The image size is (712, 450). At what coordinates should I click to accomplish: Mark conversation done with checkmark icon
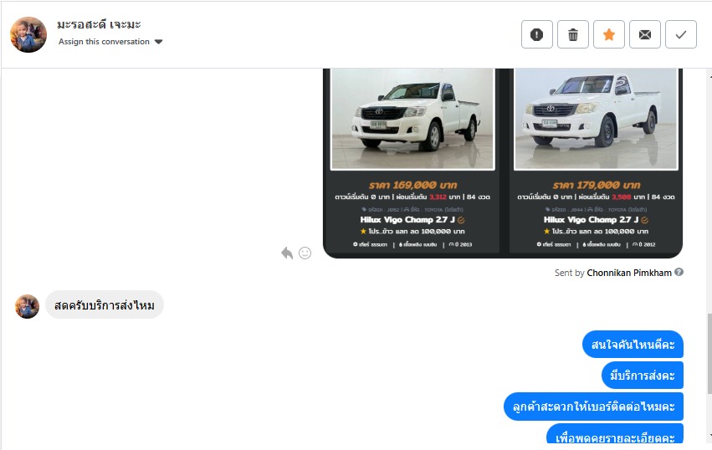[681, 34]
